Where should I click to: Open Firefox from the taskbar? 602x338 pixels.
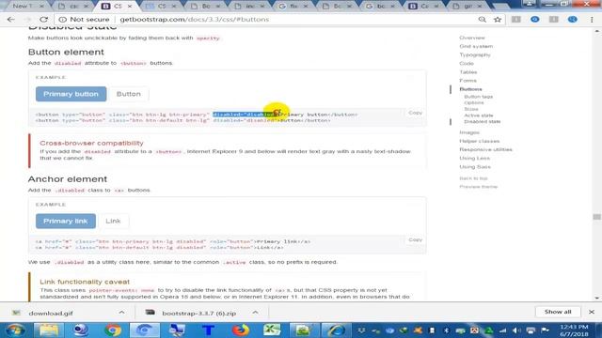coord(241,330)
